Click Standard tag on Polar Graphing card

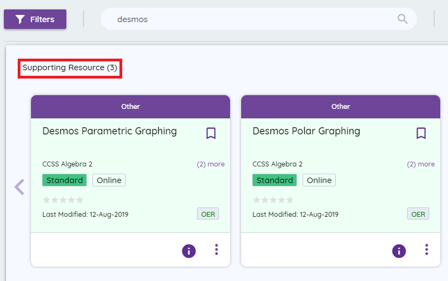tap(274, 180)
